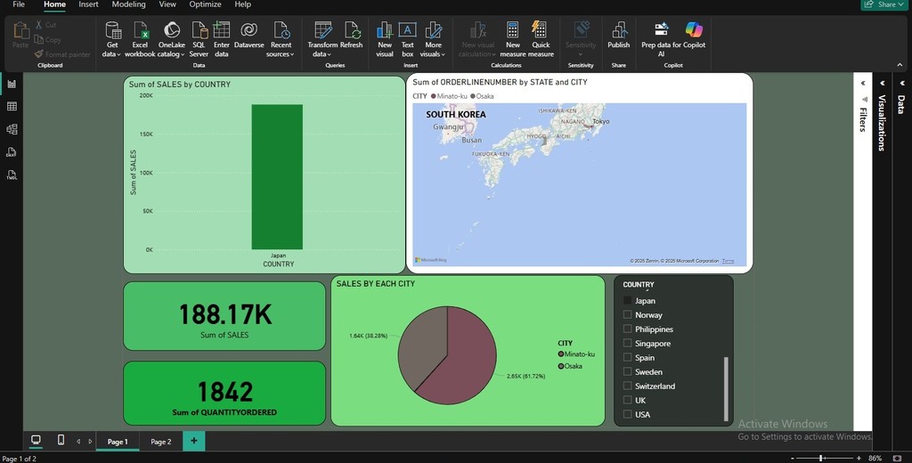
Task: Check Switzerland in COUNTRY slicer
Action: click(x=628, y=386)
